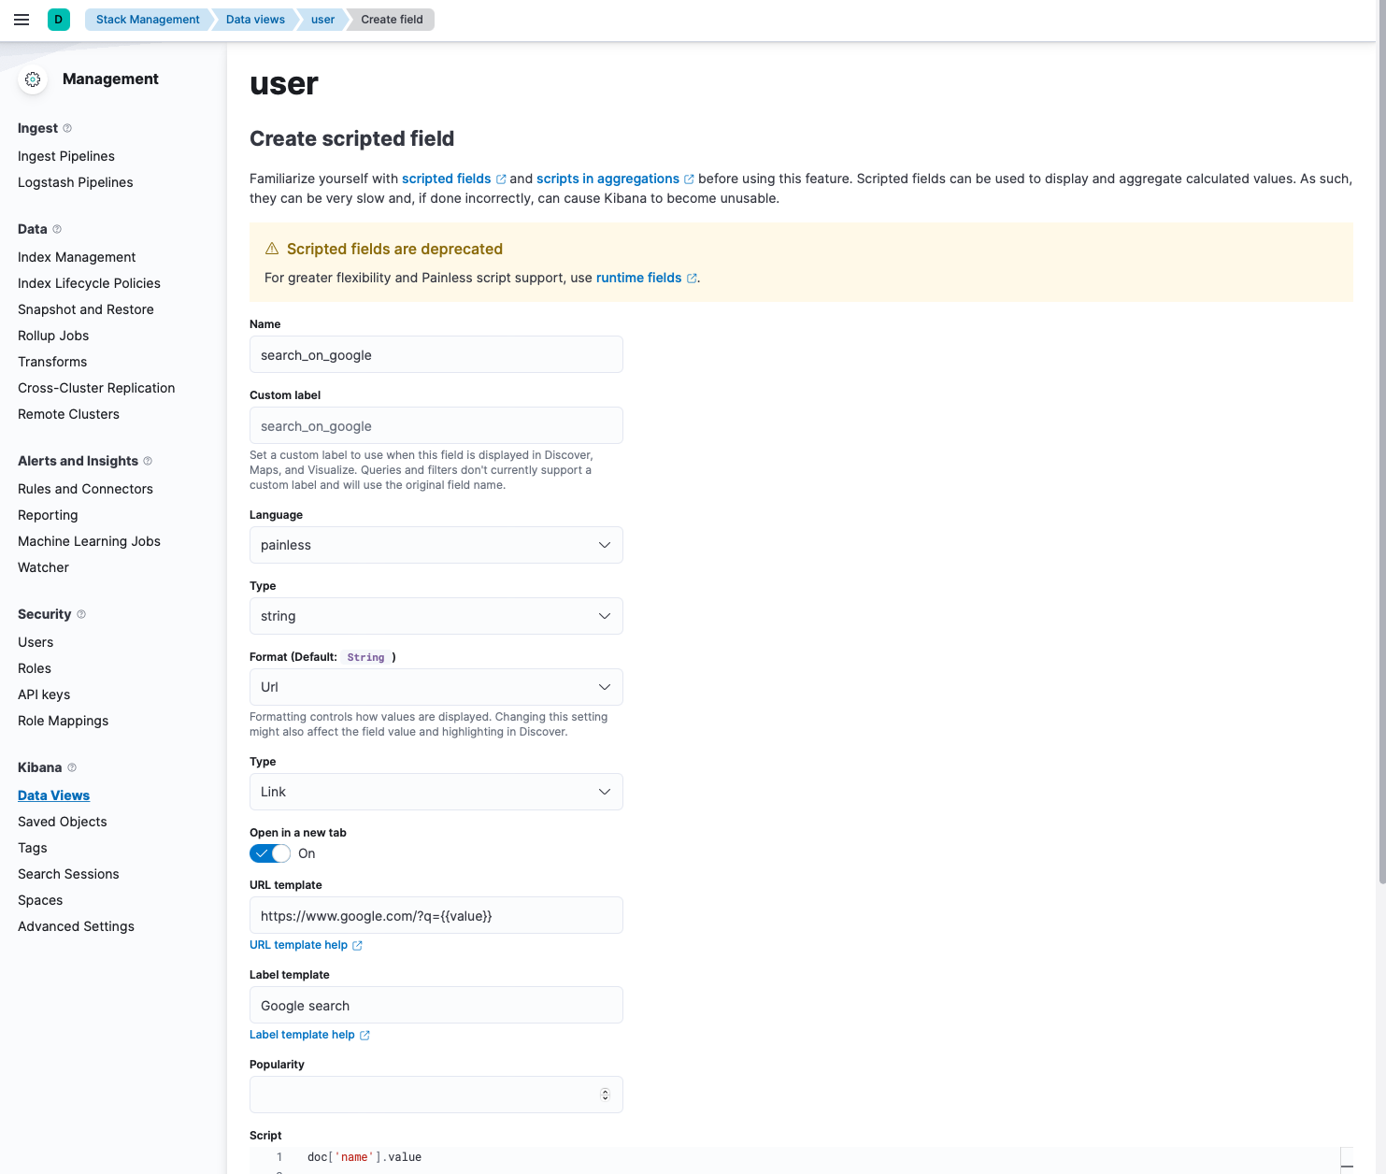Toggle the Open in a new tab switch
Viewport: 1386px width, 1174px height.
270,853
